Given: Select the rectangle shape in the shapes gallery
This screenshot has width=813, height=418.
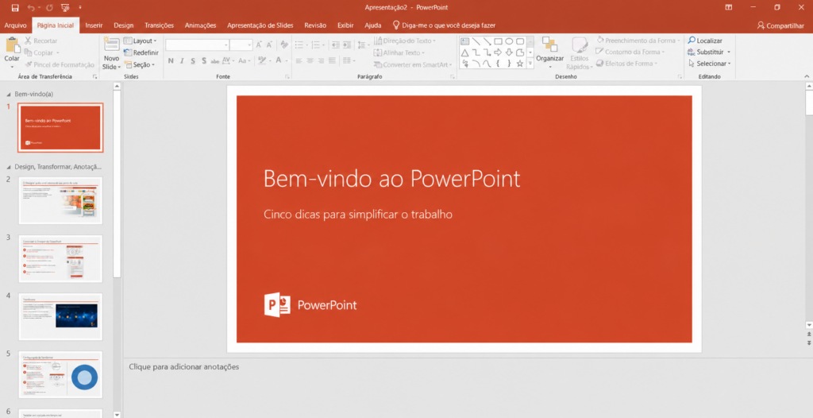Looking at the screenshot, I should (499, 41).
